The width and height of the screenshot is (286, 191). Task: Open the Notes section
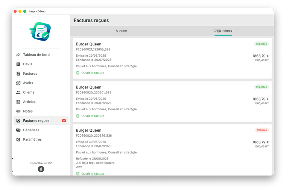41,111
